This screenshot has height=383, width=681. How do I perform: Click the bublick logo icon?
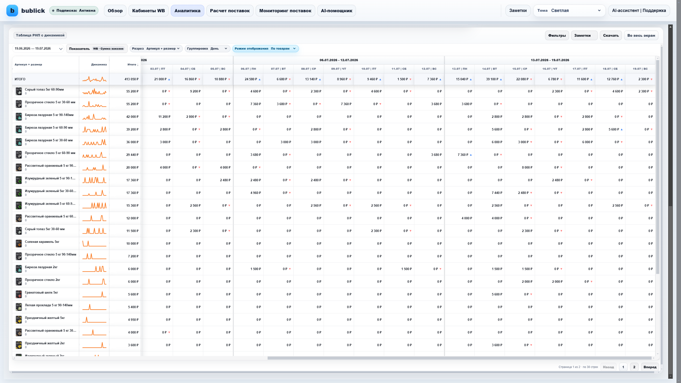tap(12, 11)
